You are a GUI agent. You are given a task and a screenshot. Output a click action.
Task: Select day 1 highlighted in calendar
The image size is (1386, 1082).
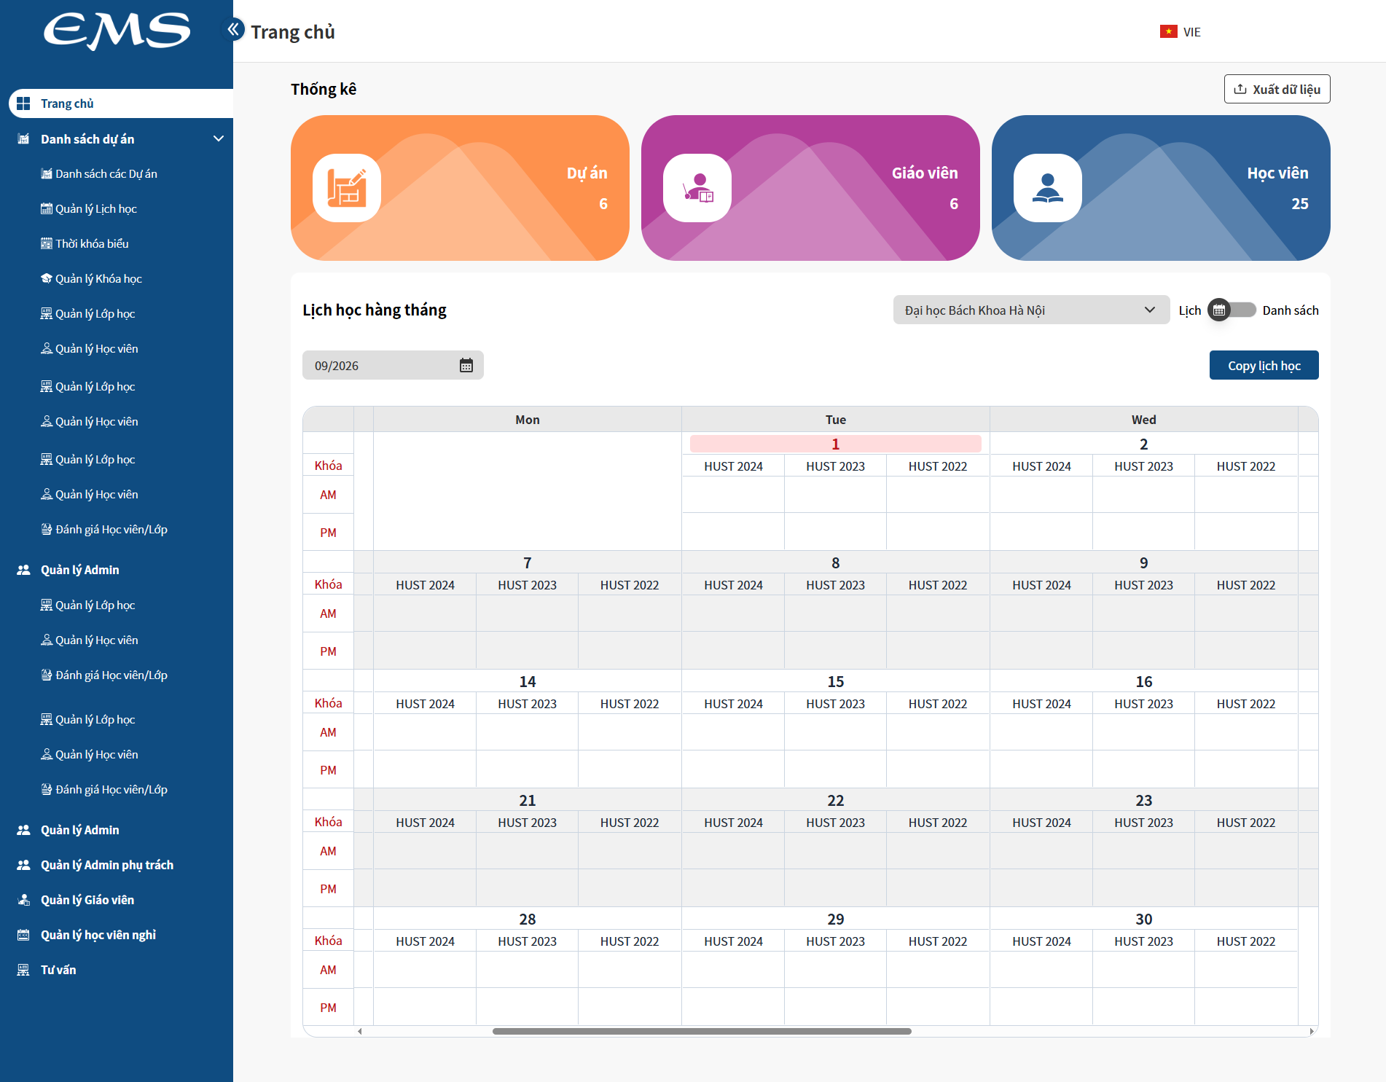835,444
